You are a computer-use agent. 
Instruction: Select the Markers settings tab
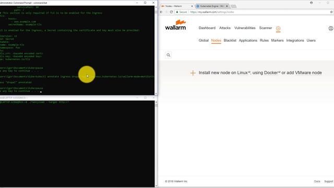click(x=277, y=41)
